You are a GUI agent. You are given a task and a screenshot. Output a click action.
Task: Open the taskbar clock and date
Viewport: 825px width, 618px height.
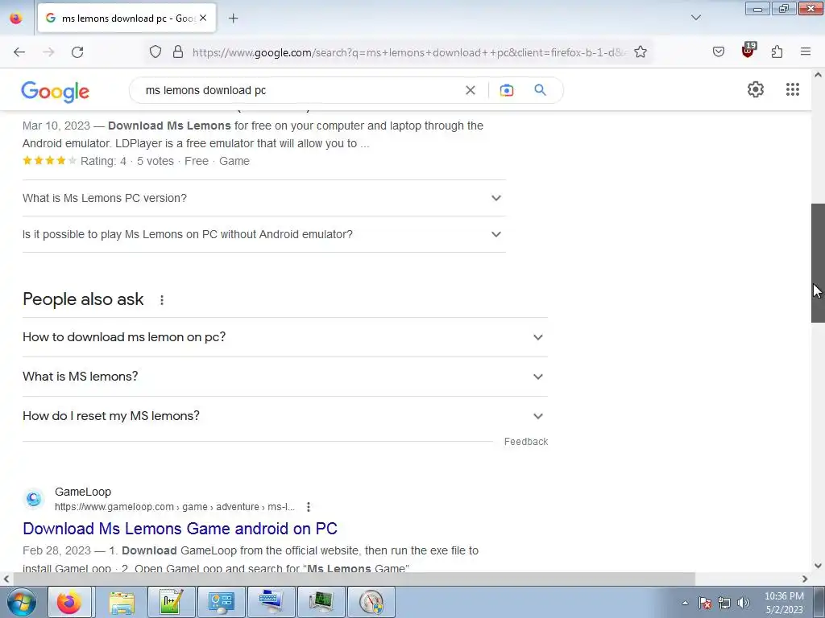click(x=784, y=603)
